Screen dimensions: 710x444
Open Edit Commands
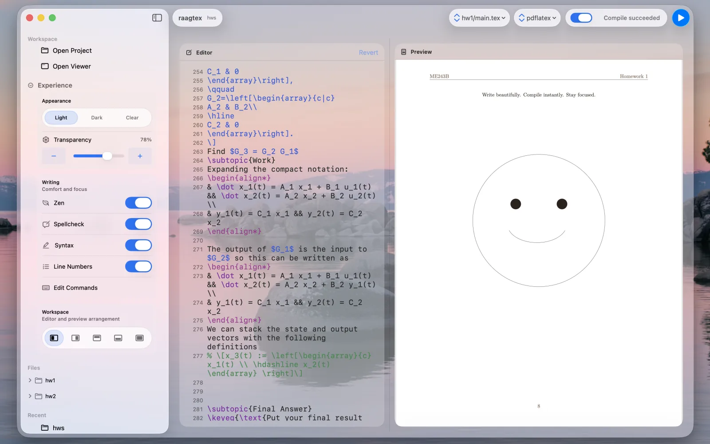click(x=75, y=288)
